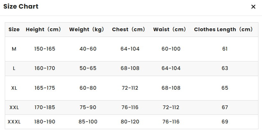Select the XXXL size row label
The height and width of the screenshot is (133, 262).
14,122
